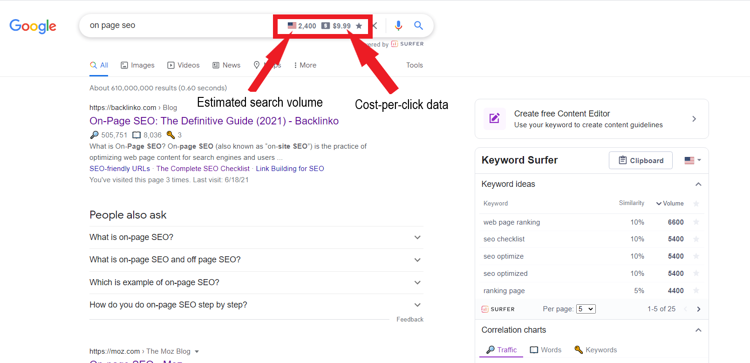Go to next page of keyword ideas

click(699, 309)
